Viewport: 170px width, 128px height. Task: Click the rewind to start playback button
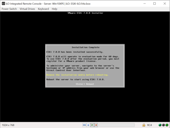click(x=84, y=125)
